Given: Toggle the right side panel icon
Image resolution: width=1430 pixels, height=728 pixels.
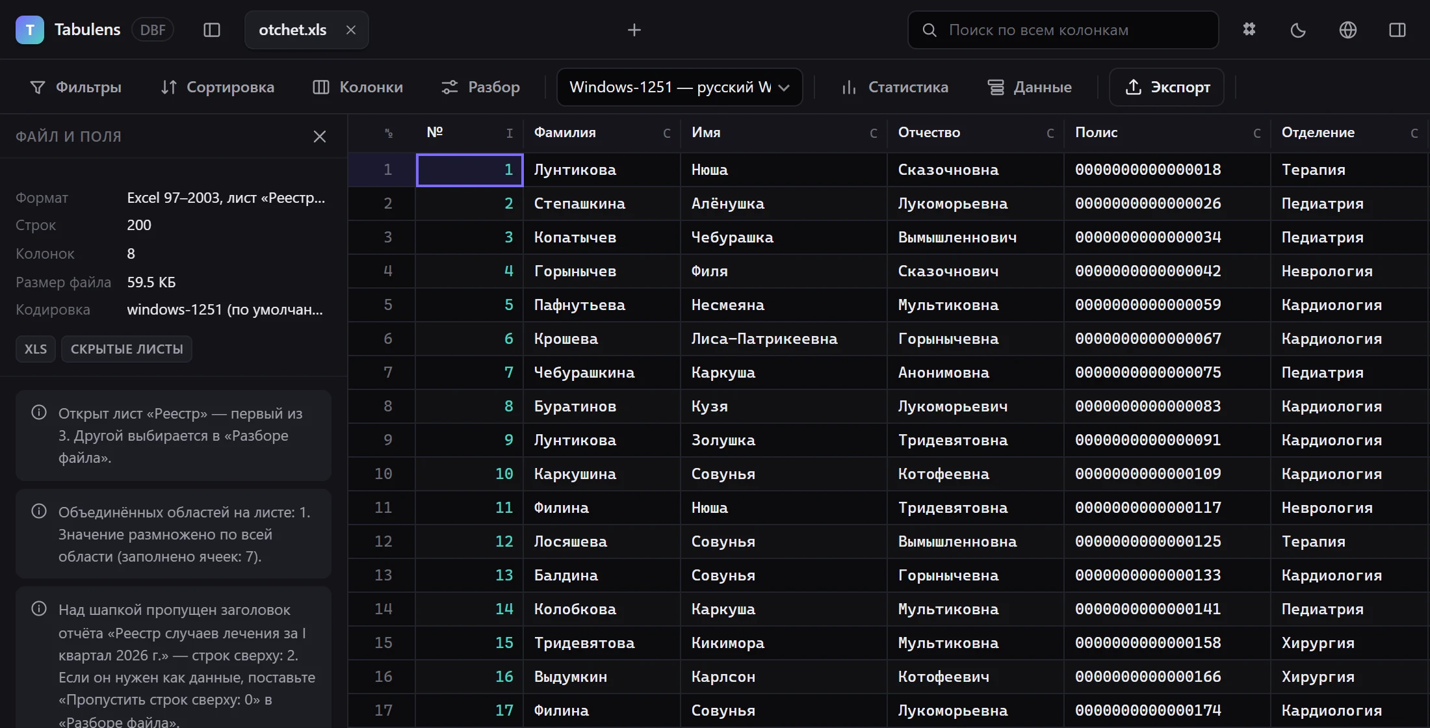Looking at the screenshot, I should coord(1397,30).
